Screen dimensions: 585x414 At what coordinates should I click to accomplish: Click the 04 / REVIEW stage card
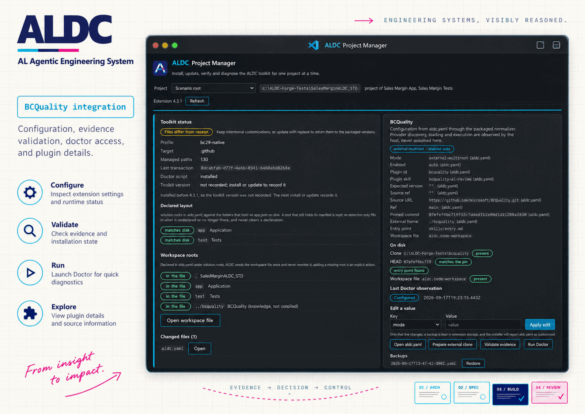(550, 393)
